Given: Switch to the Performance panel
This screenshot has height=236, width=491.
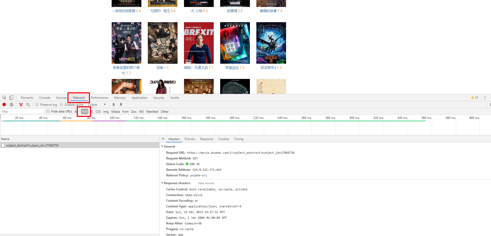Looking at the screenshot, I should [99, 98].
